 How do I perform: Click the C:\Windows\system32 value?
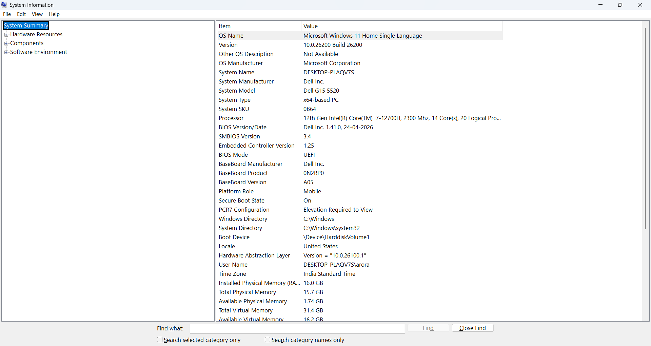(x=332, y=228)
